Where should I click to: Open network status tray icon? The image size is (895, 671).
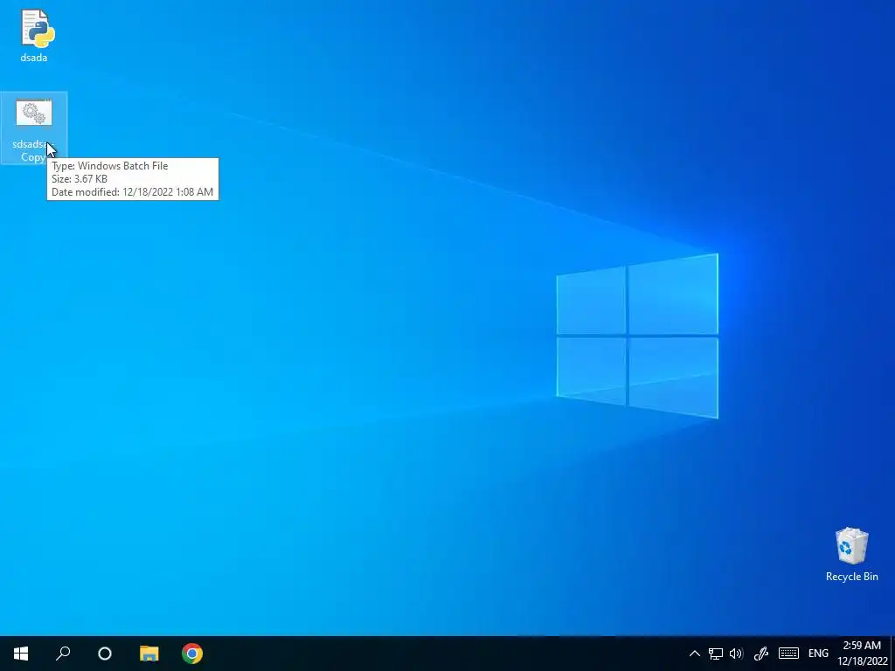(715, 654)
